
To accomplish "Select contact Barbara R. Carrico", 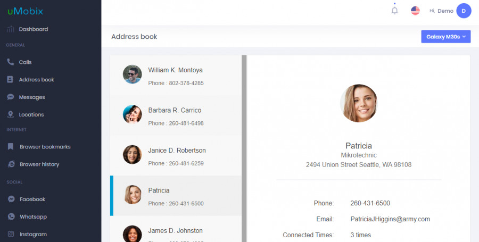I will [x=176, y=115].
